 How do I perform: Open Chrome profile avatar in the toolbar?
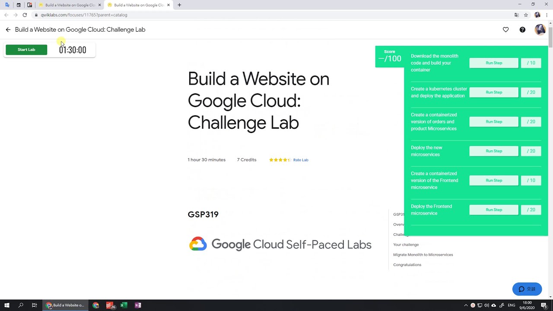(537, 15)
